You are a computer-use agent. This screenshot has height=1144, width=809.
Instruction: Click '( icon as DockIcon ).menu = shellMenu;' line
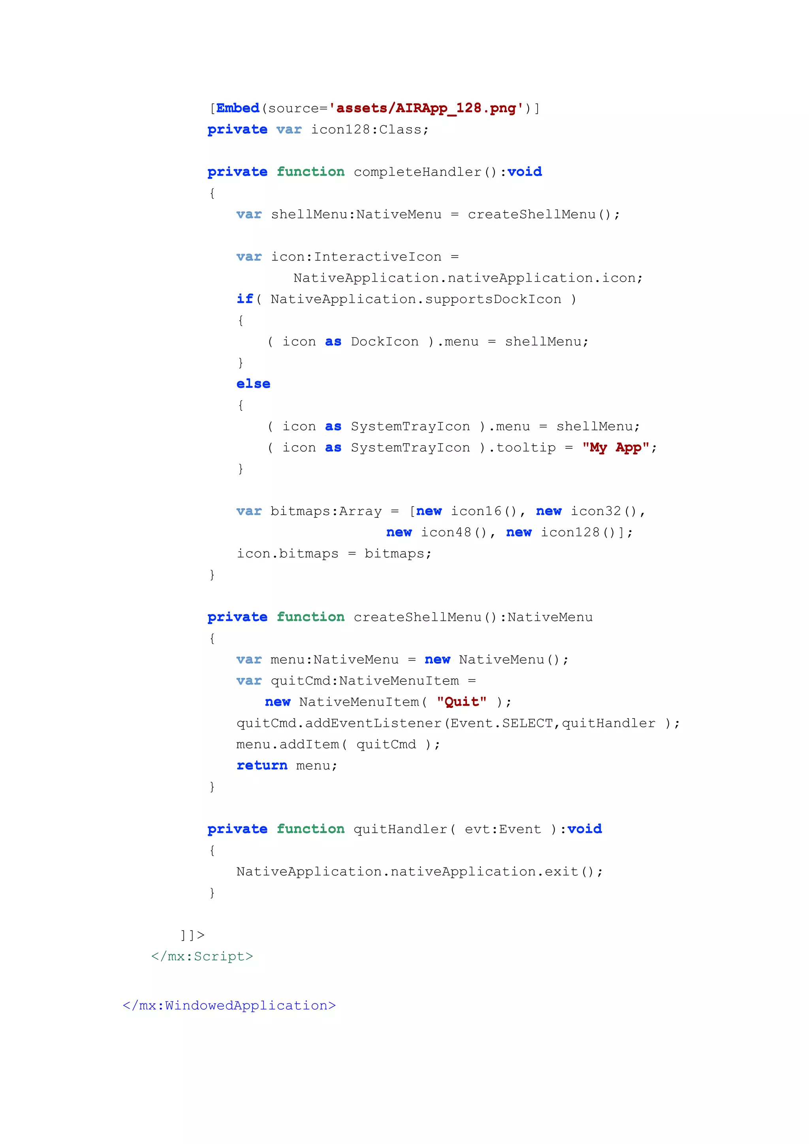428,342
